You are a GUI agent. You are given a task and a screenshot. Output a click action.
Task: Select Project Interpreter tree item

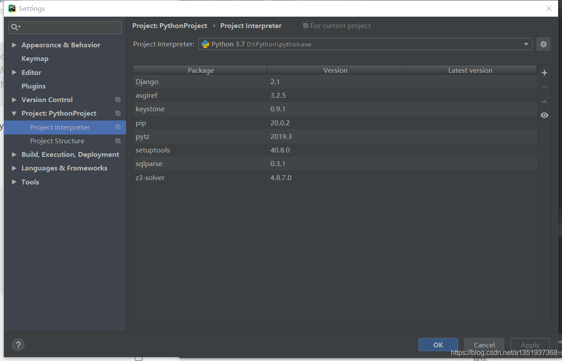65,127
